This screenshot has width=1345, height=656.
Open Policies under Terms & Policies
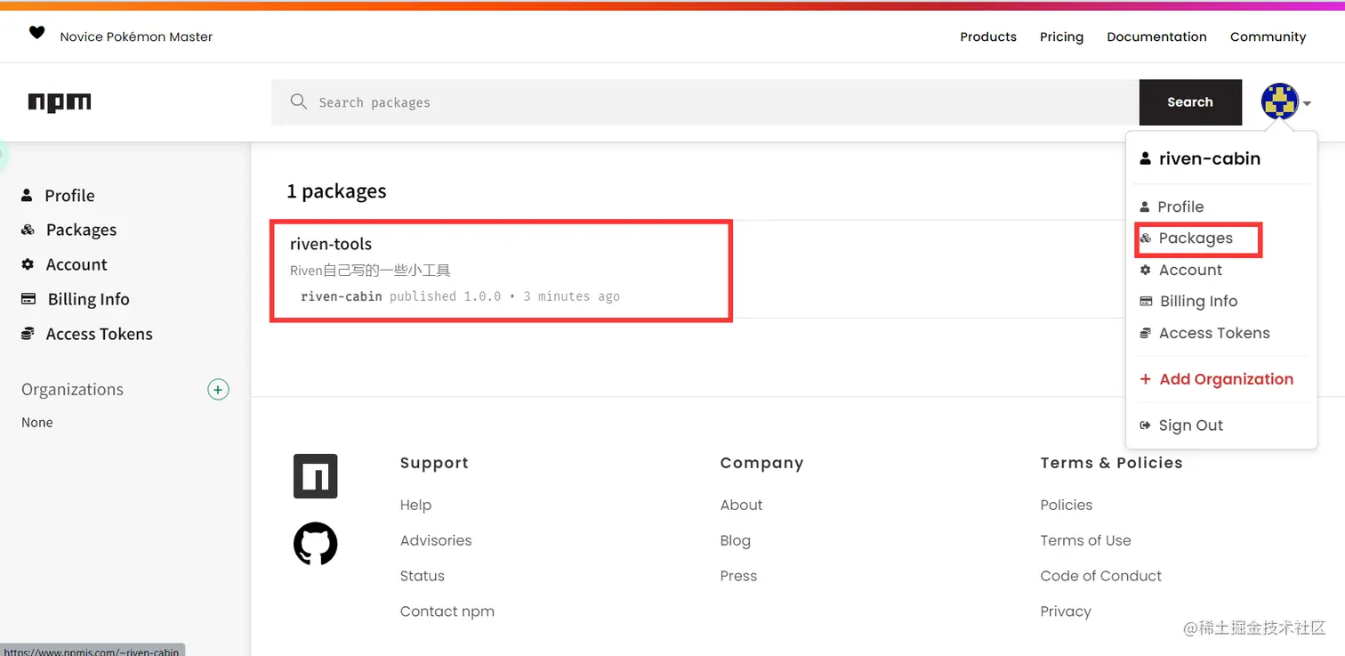click(x=1067, y=505)
